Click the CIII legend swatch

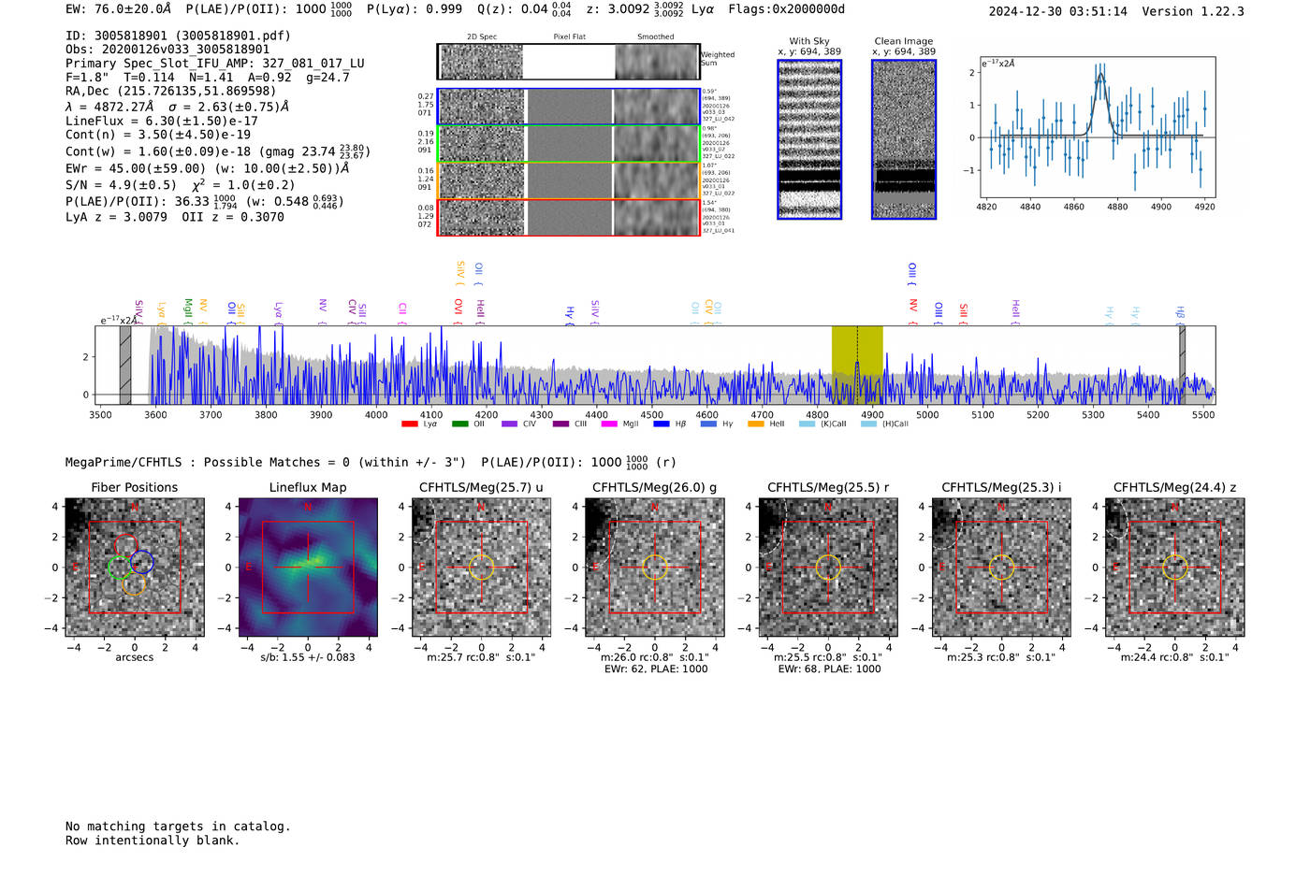point(560,424)
